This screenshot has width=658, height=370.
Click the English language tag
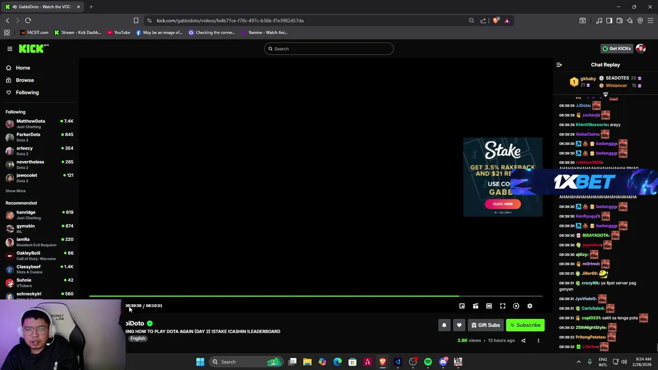pyautogui.click(x=137, y=339)
